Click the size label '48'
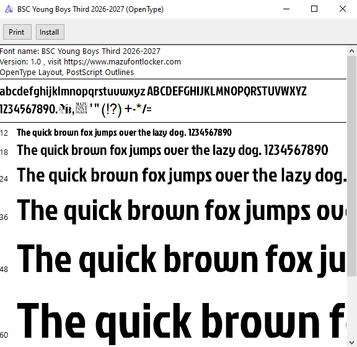 (4, 270)
